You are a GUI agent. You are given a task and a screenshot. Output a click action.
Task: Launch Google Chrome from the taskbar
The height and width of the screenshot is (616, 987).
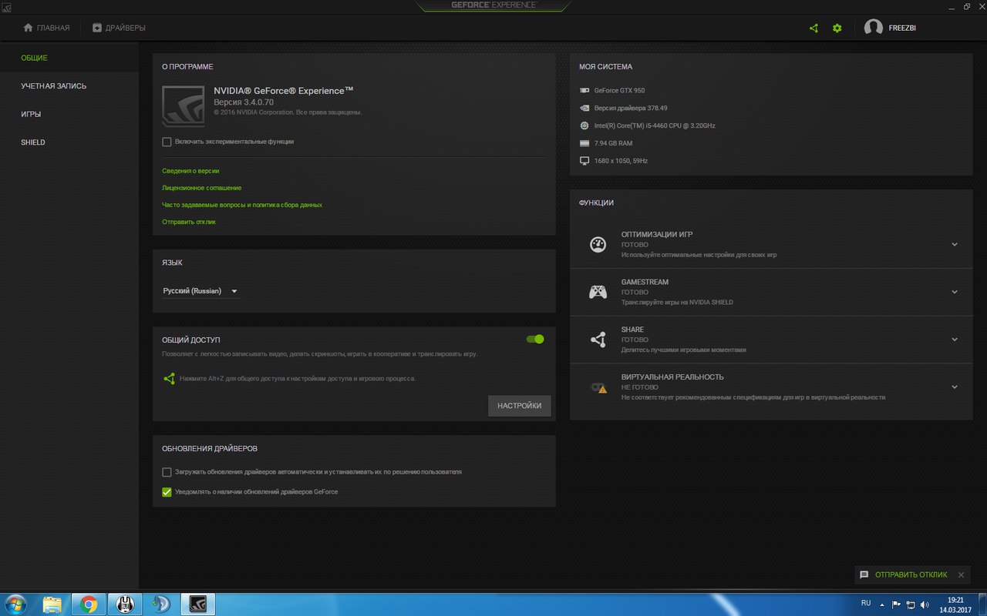(x=89, y=604)
